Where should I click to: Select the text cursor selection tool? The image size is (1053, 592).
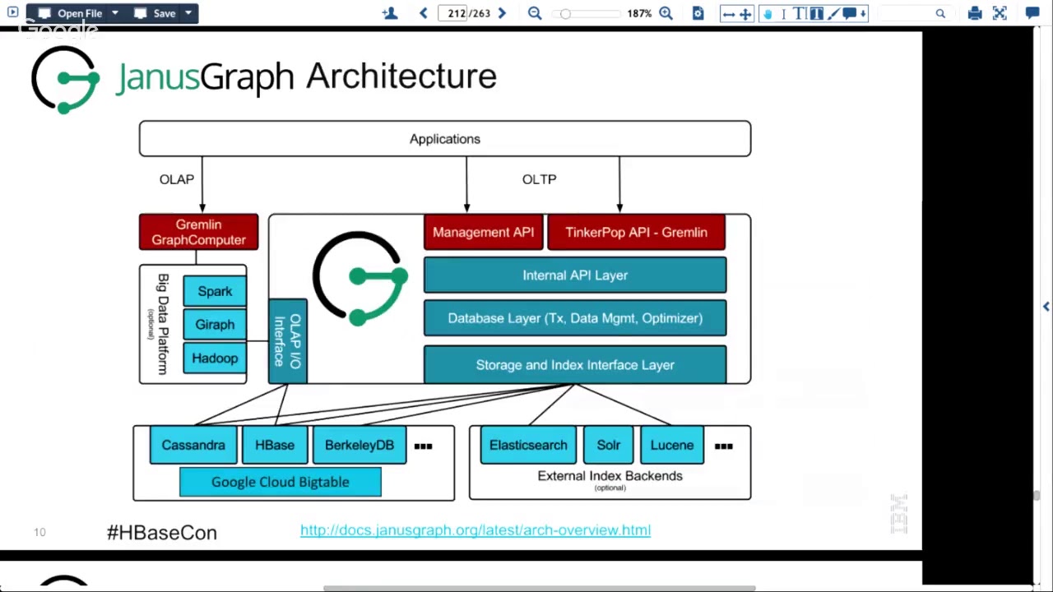coord(783,13)
